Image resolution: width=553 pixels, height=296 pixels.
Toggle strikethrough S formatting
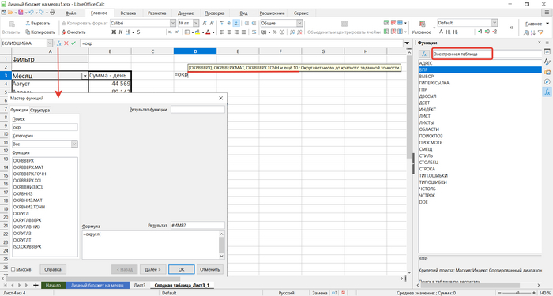coord(138,32)
